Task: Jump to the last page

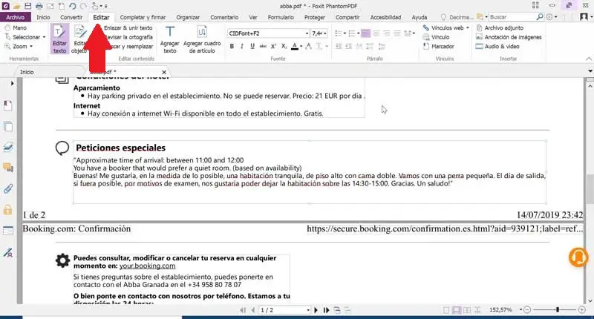Action: click(326, 310)
